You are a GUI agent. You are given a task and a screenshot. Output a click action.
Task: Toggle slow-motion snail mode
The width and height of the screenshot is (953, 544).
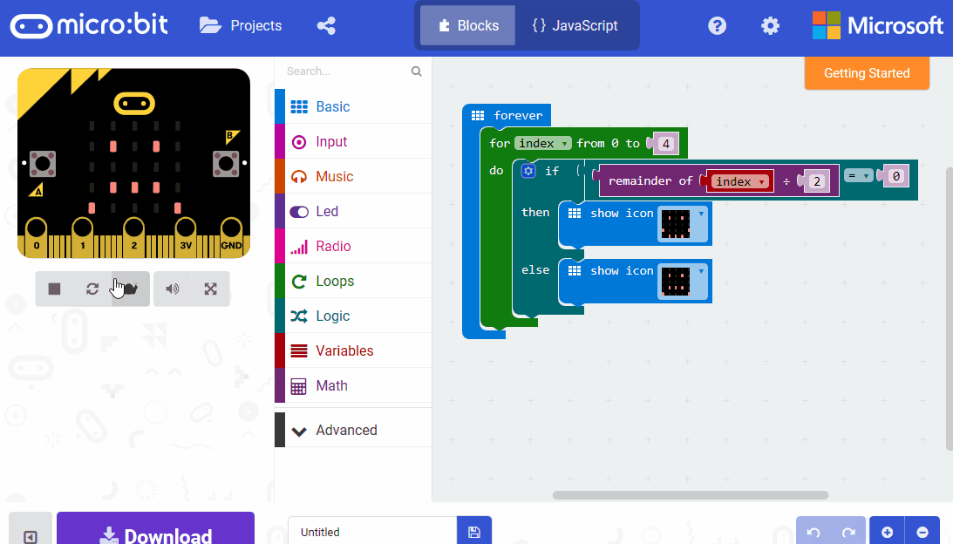(131, 289)
